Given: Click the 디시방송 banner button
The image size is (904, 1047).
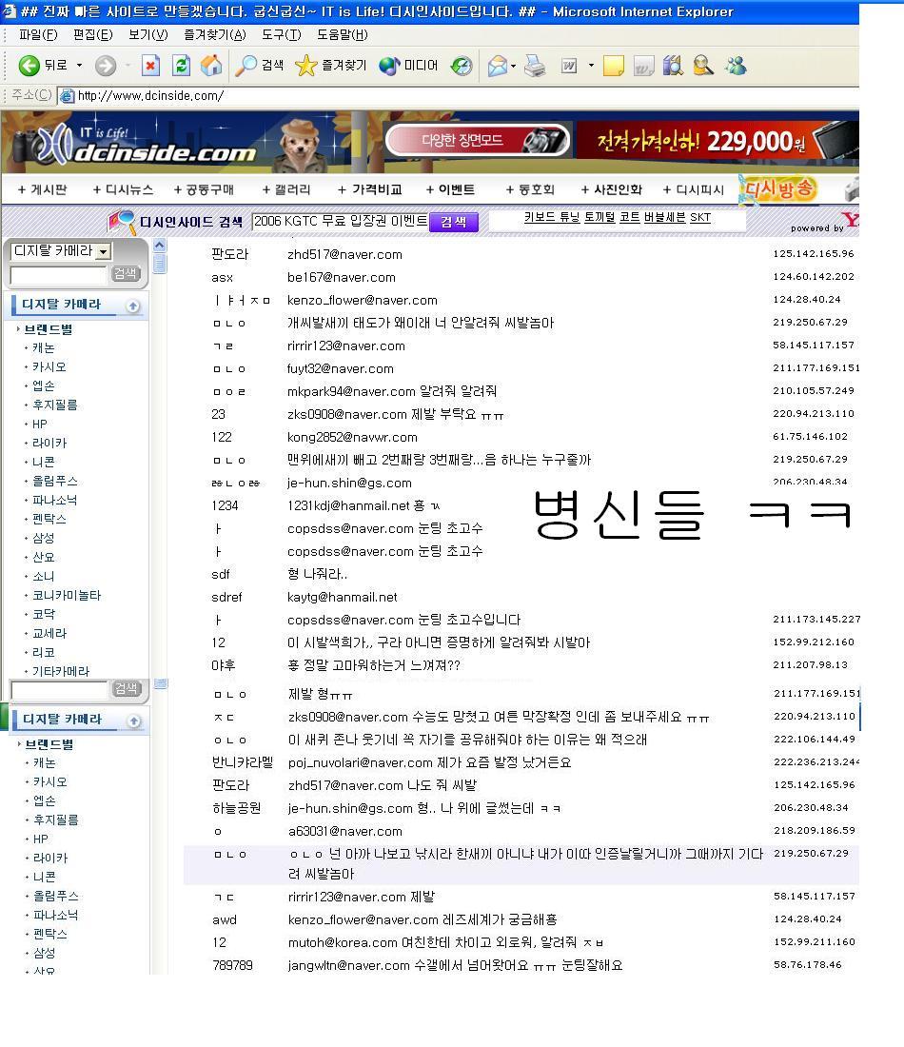Looking at the screenshot, I should [778, 189].
